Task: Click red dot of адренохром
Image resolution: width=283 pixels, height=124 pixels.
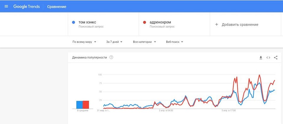Action: (144, 23)
